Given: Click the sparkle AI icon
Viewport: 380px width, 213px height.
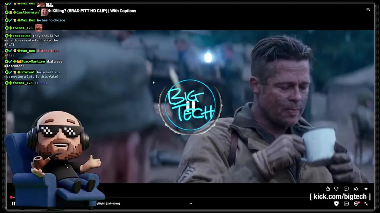Looking at the screenshot, I should pyautogui.click(x=366, y=189).
